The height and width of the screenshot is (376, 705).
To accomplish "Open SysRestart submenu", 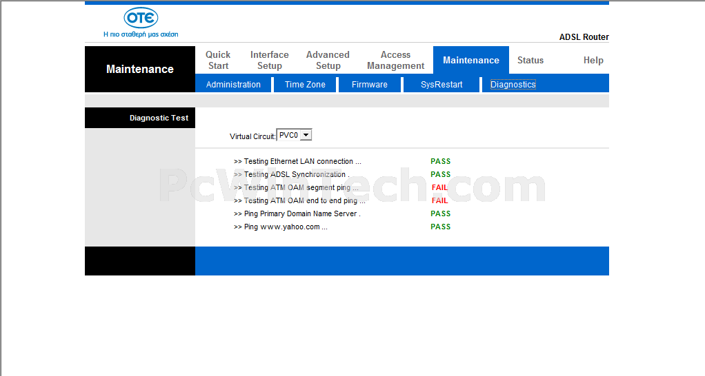I will point(441,84).
